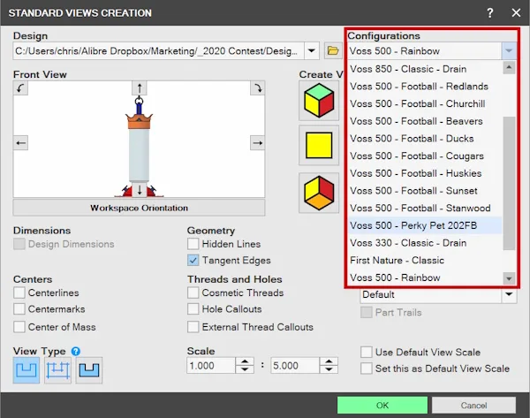This screenshot has width=530, height=418.
Task: Enable Cosmetic Threads
Action: point(193,293)
